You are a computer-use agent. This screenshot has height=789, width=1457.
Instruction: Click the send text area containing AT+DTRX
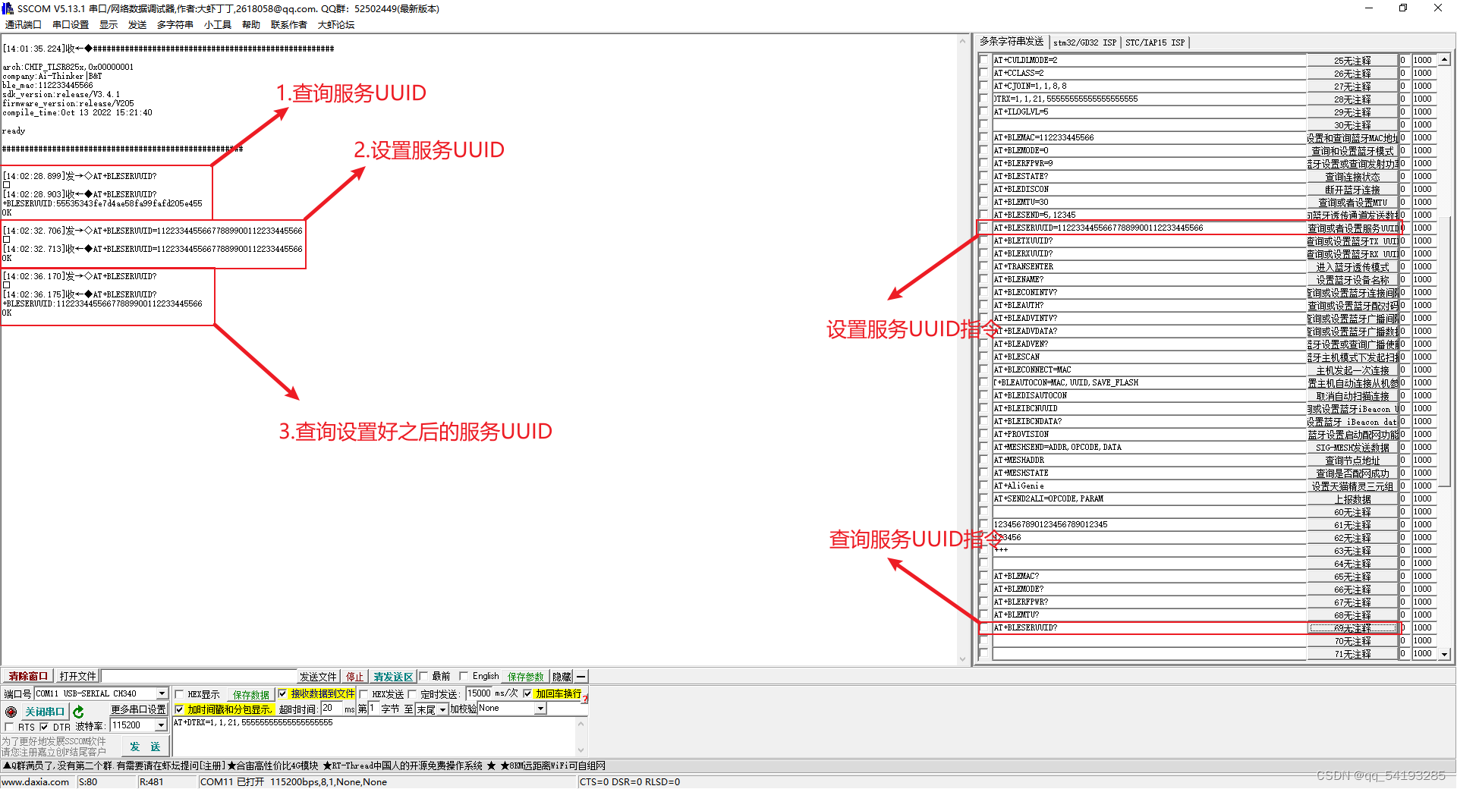click(374, 736)
